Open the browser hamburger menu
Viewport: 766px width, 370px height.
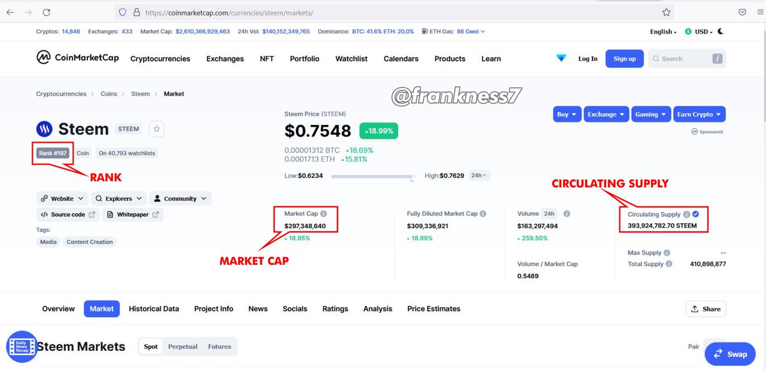pos(760,12)
